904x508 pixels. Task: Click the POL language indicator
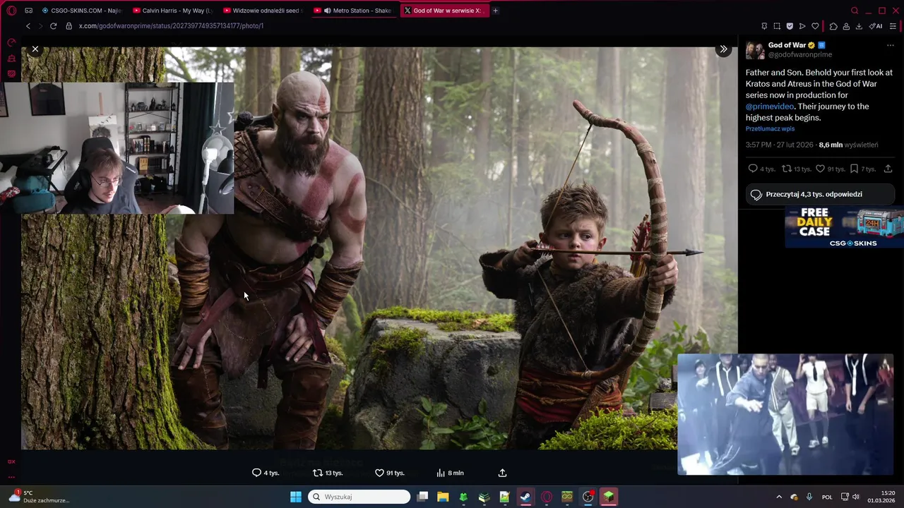coord(827,497)
